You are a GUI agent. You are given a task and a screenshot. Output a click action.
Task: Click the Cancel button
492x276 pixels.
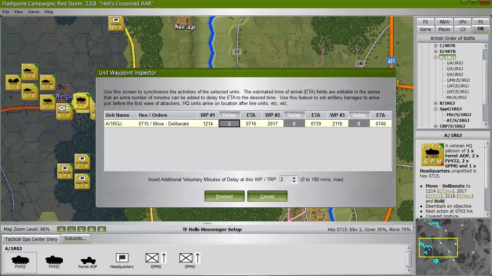[267, 196]
